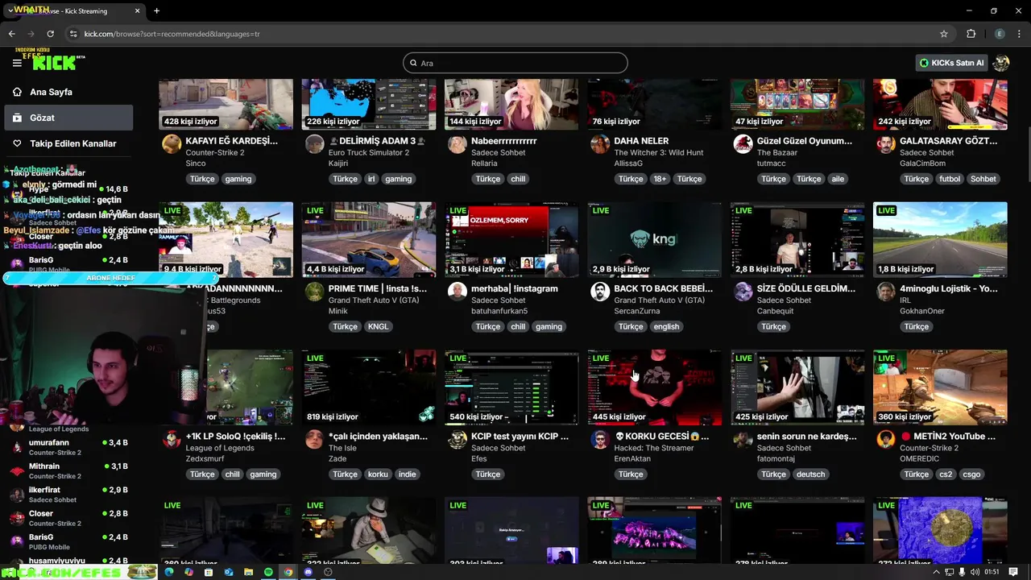Open Zedxsmurf channel avatar

172,439
